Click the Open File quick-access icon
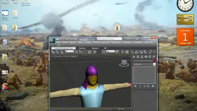The width and height of the screenshot is (197, 111). pos(60,39)
